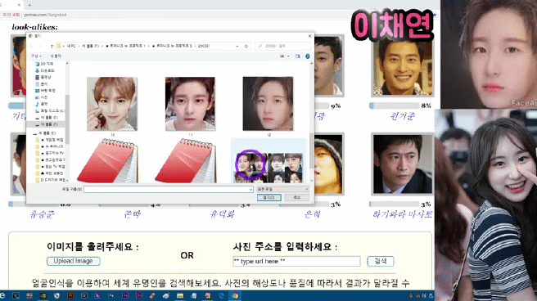Open Microsoft Edge from the taskbar
Viewport: 537px width, 301px height.
coord(221,296)
